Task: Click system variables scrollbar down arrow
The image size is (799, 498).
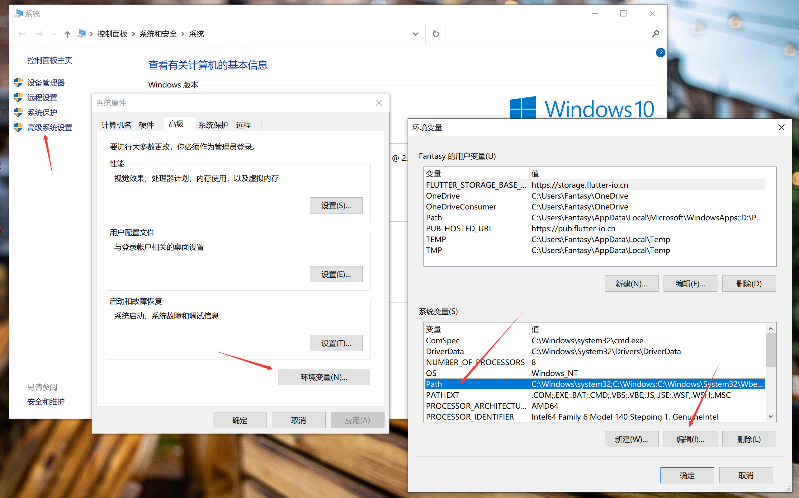Action: click(x=771, y=417)
